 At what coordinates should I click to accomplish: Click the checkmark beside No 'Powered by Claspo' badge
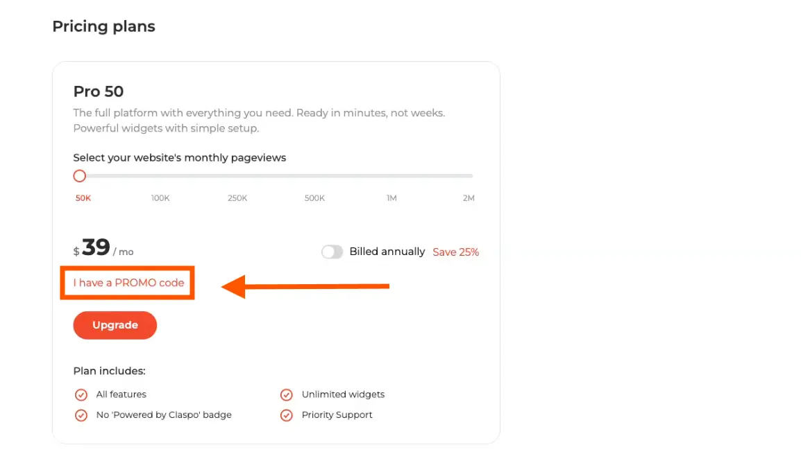point(81,416)
